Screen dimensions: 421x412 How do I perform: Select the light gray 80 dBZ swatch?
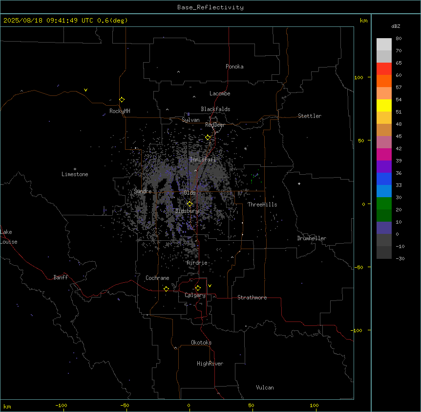pos(384,45)
